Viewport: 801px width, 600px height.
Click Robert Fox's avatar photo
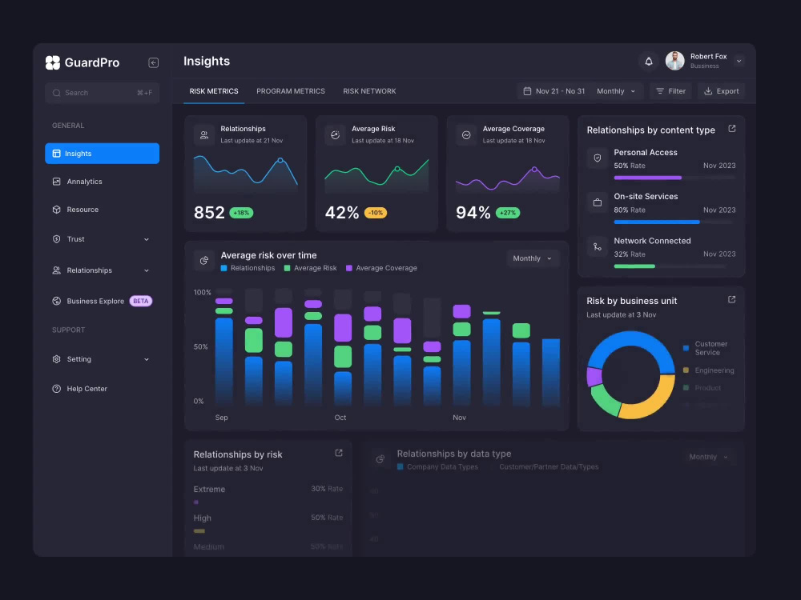pyautogui.click(x=674, y=61)
